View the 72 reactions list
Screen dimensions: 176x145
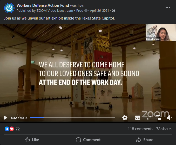pos(18,129)
